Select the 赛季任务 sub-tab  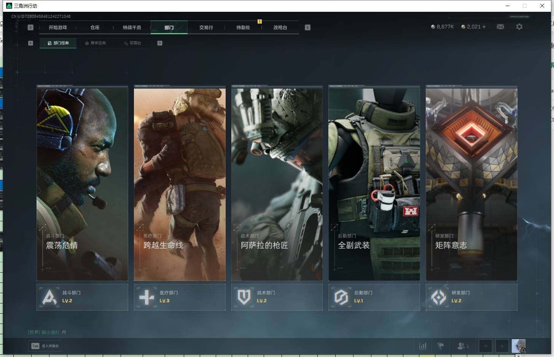(x=96, y=43)
